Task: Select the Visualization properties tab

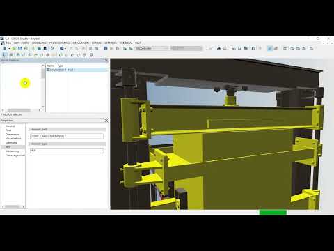Action: tap(13, 139)
